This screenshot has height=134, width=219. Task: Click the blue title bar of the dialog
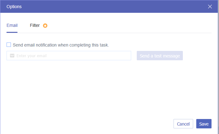pos(109,6)
